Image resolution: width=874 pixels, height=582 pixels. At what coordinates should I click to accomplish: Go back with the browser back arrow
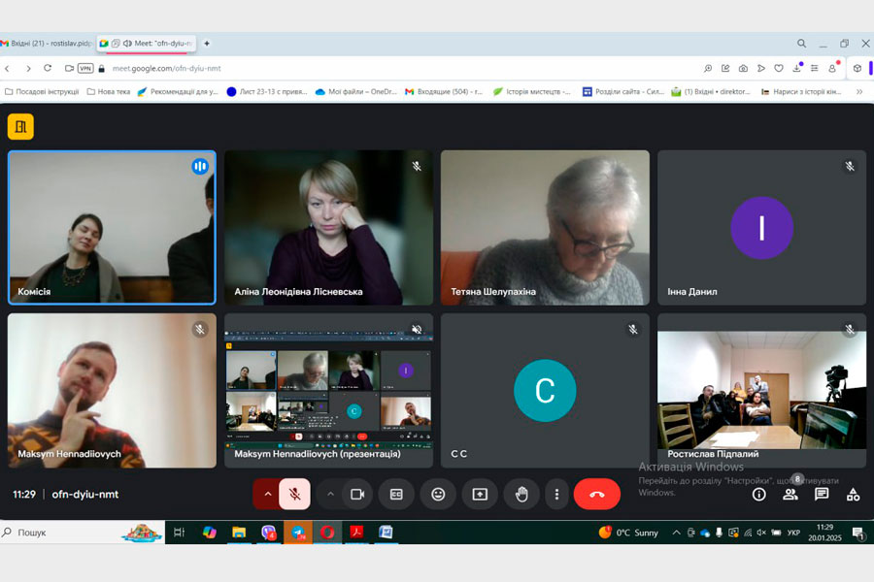7,69
